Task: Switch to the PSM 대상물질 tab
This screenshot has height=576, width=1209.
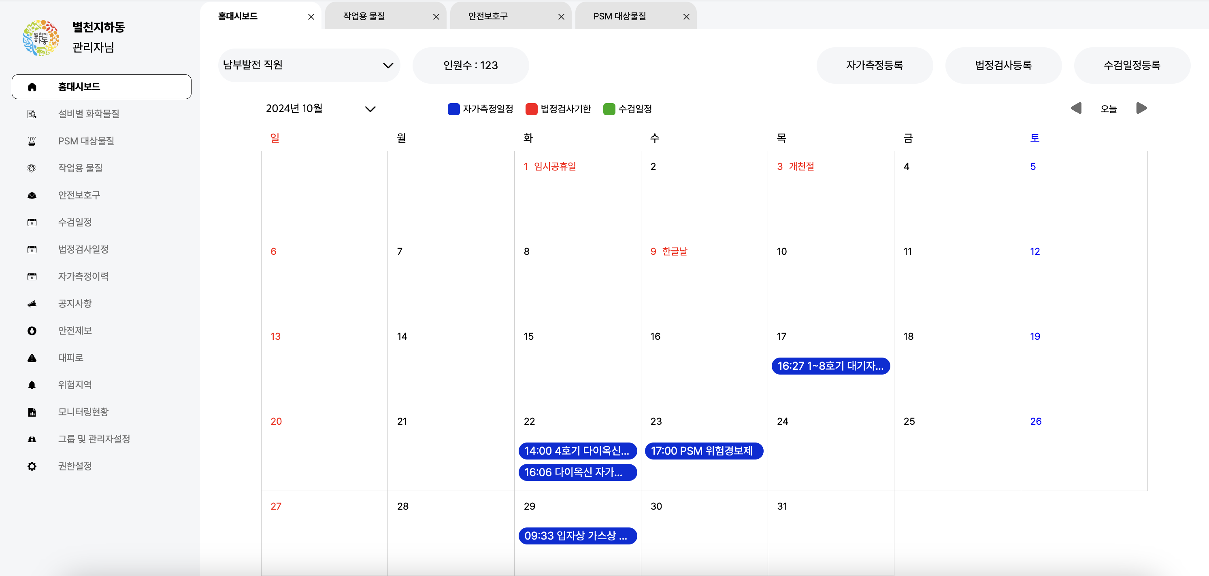Action: pos(619,17)
